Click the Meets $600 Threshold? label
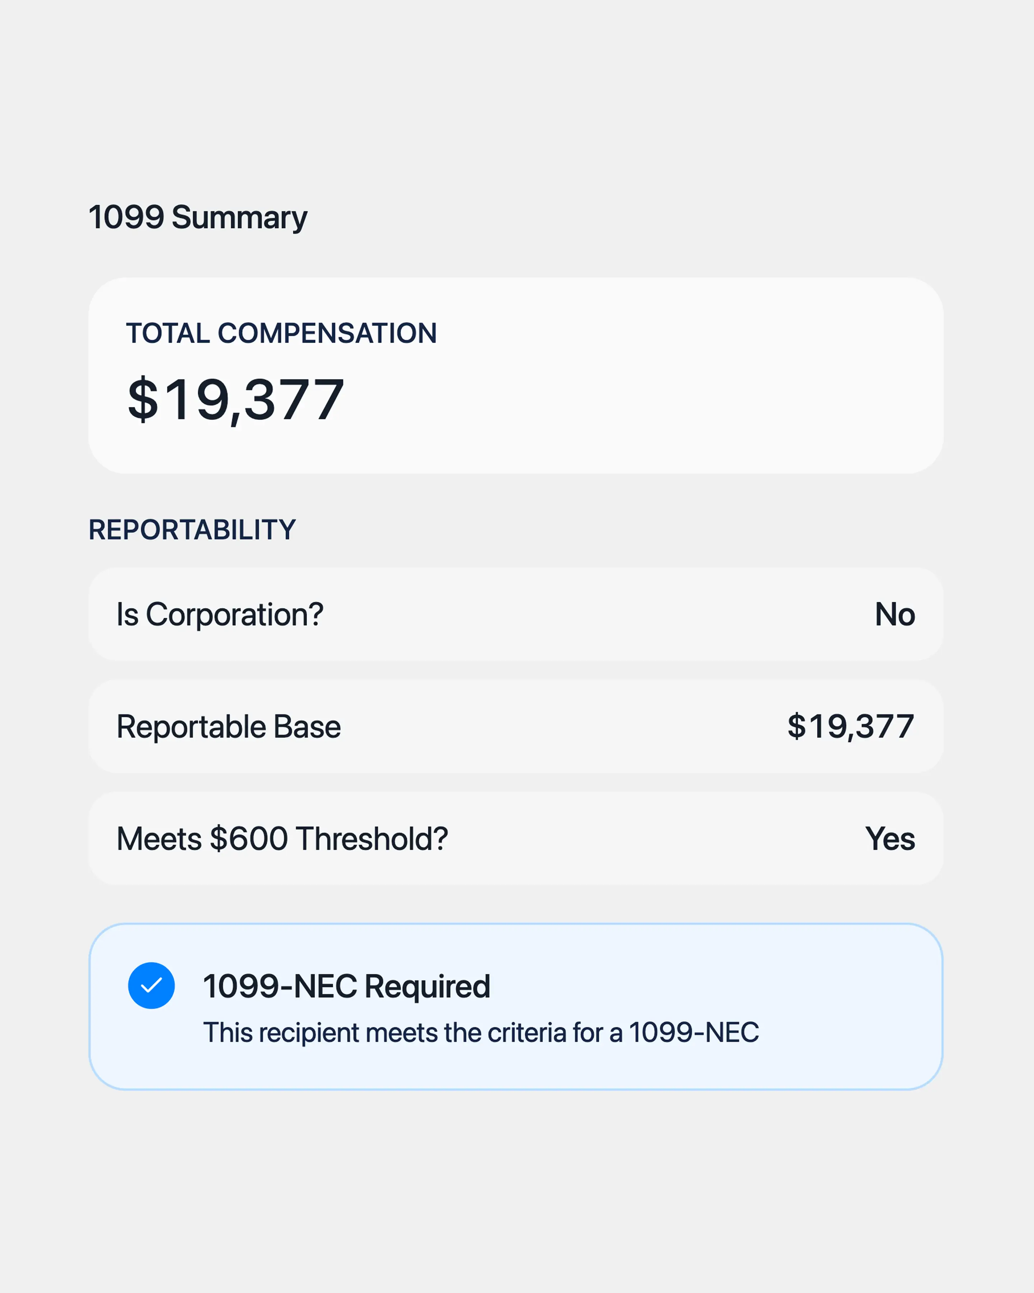The image size is (1034, 1293). coord(282,838)
